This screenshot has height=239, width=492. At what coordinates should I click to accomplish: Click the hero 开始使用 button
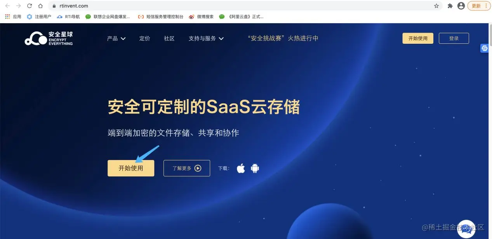tap(131, 168)
